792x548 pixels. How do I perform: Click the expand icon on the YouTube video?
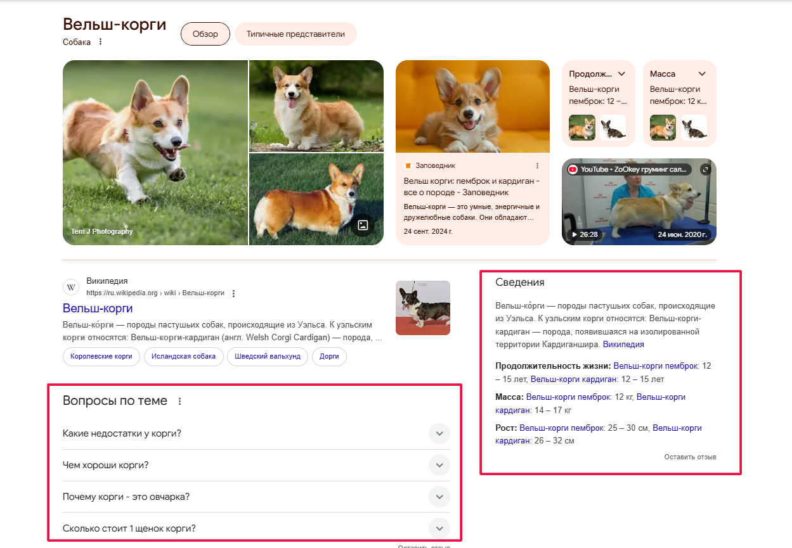(706, 170)
